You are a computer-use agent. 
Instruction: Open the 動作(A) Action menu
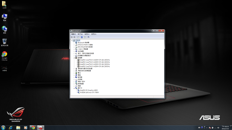[x=80, y=34]
